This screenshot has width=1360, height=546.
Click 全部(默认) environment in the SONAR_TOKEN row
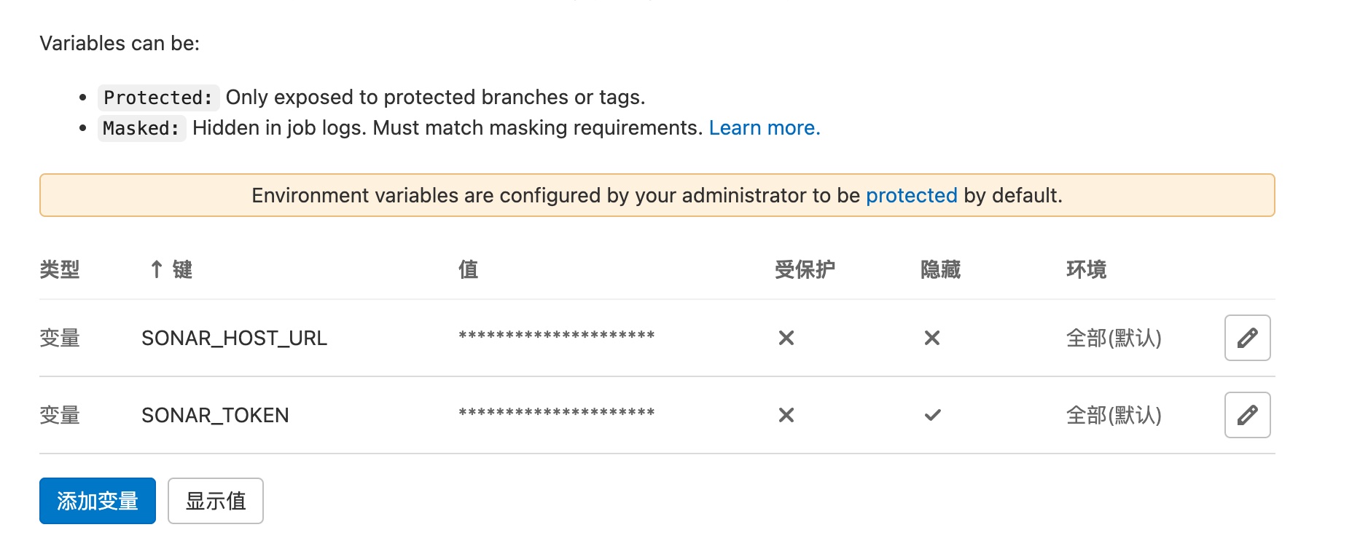click(1113, 415)
